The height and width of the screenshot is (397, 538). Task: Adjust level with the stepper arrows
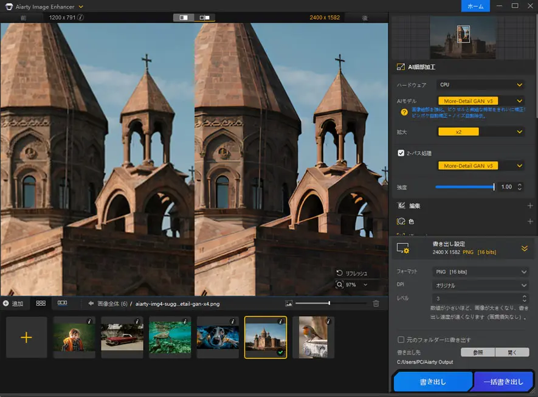524,298
